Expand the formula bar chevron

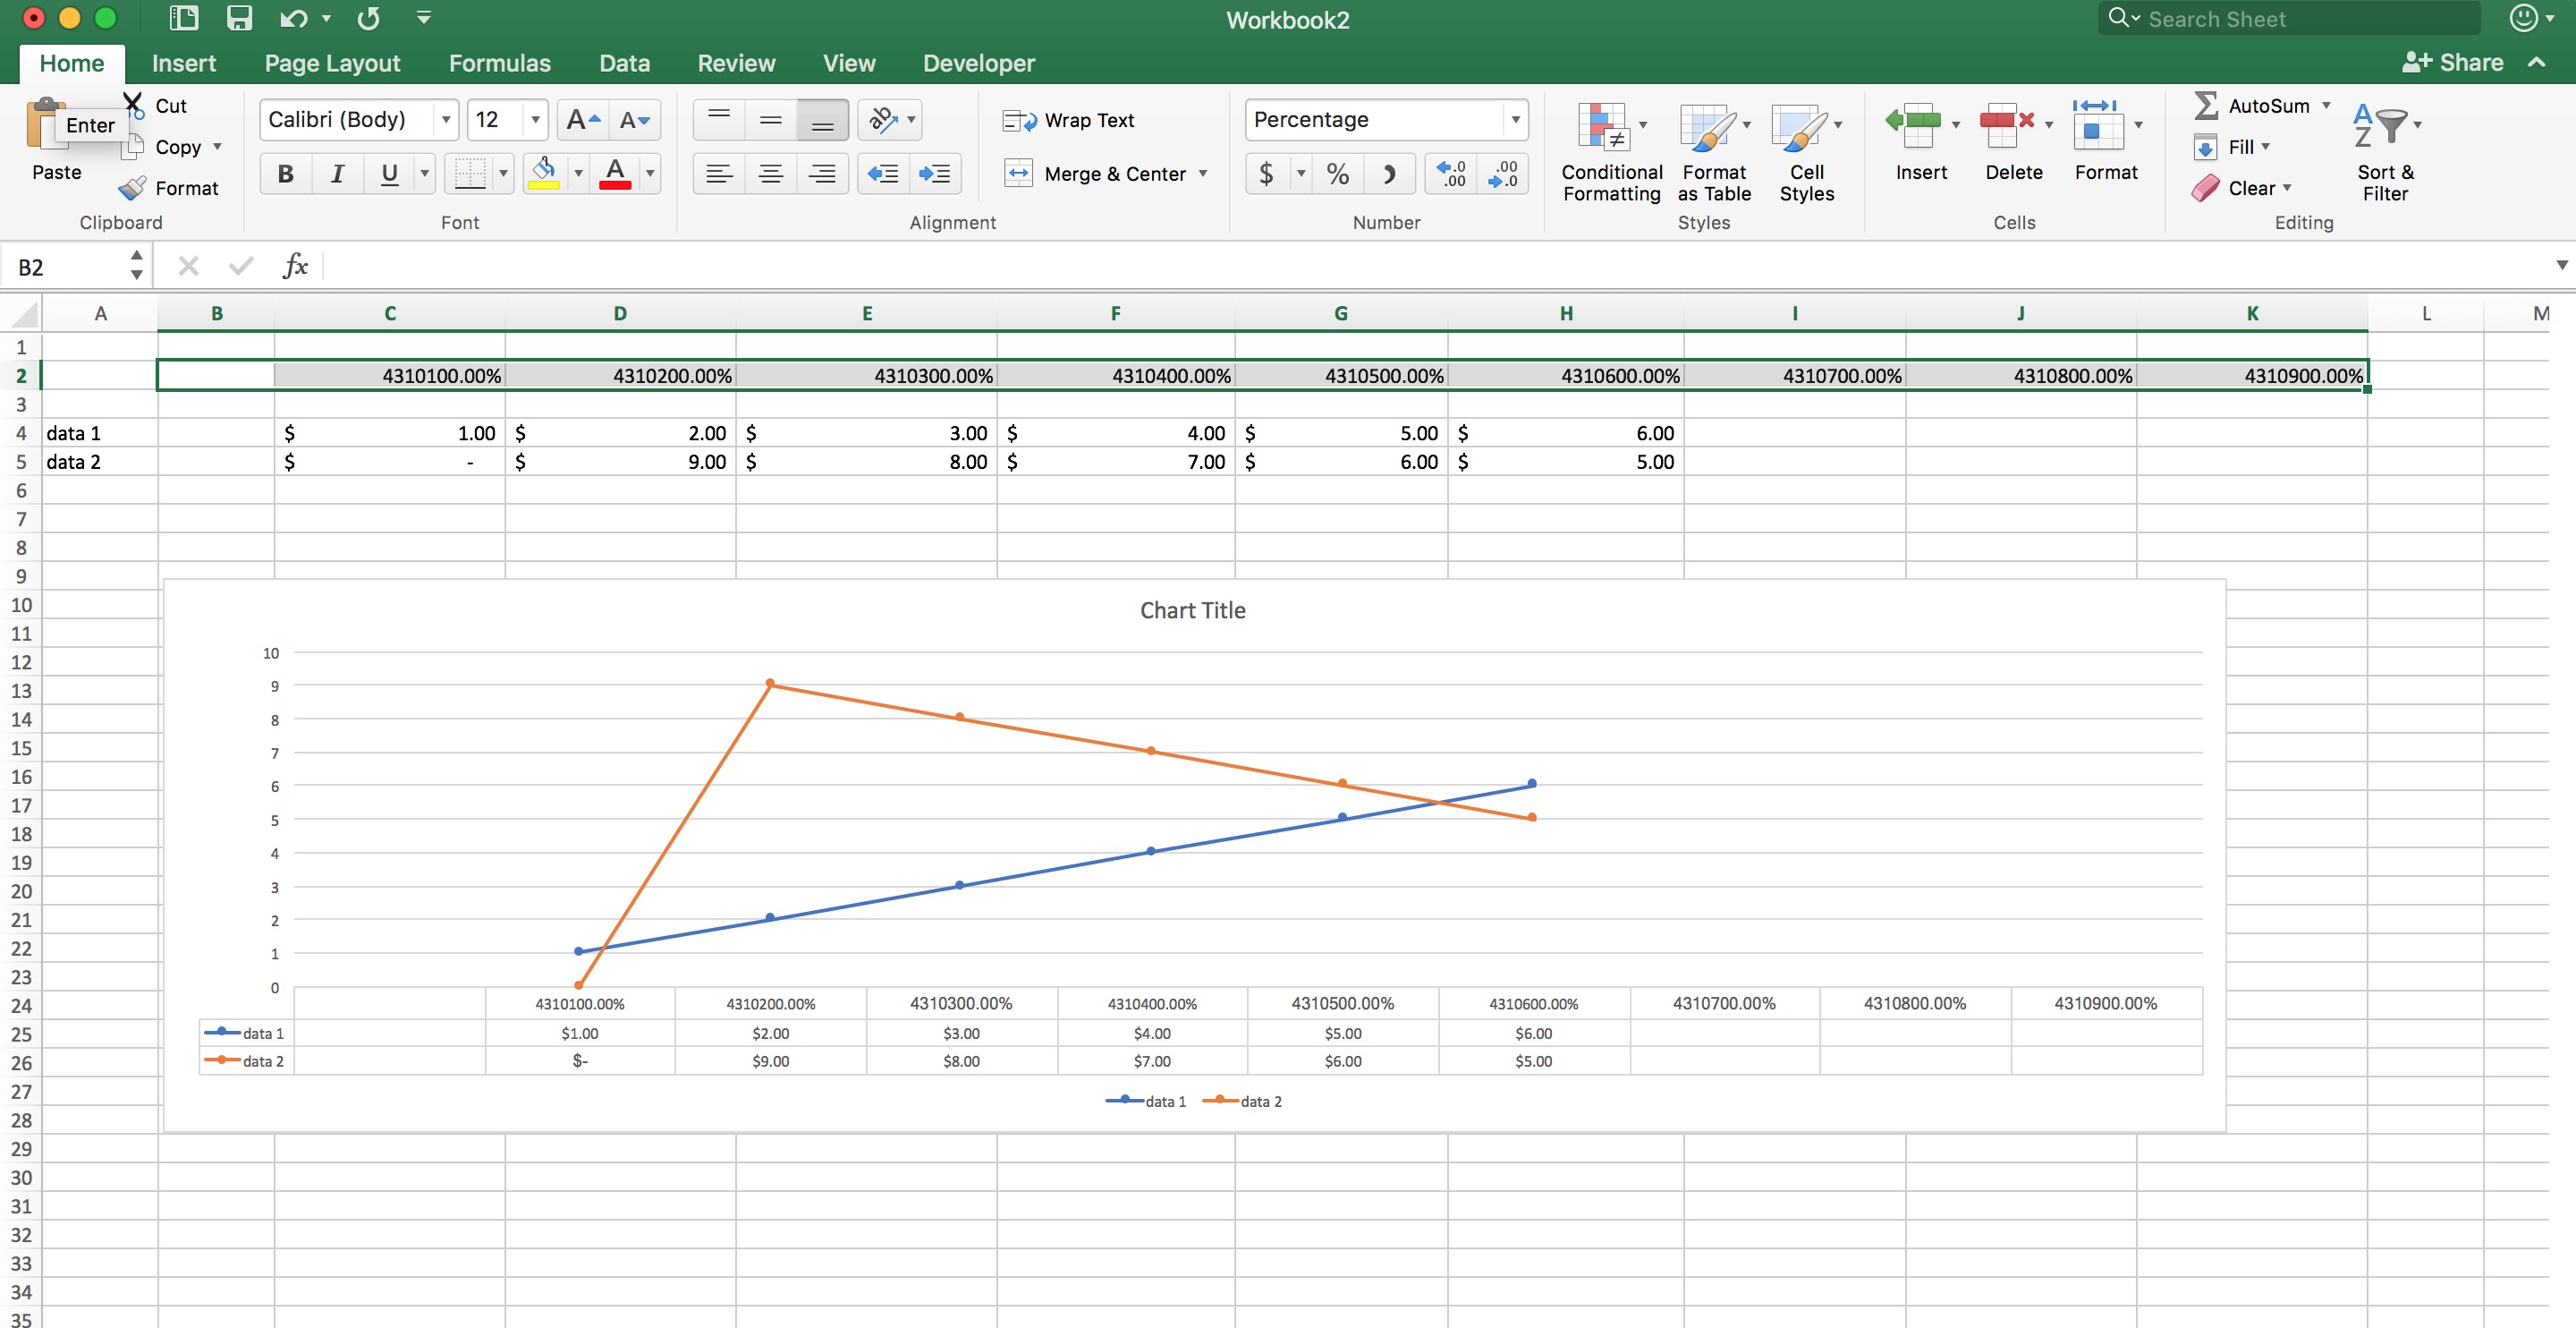pyautogui.click(x=2561, y=265)
